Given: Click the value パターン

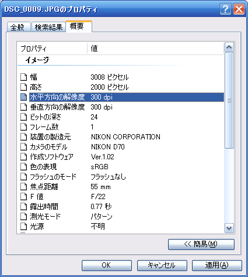Looking at the screenshot, I should [102, 217].
